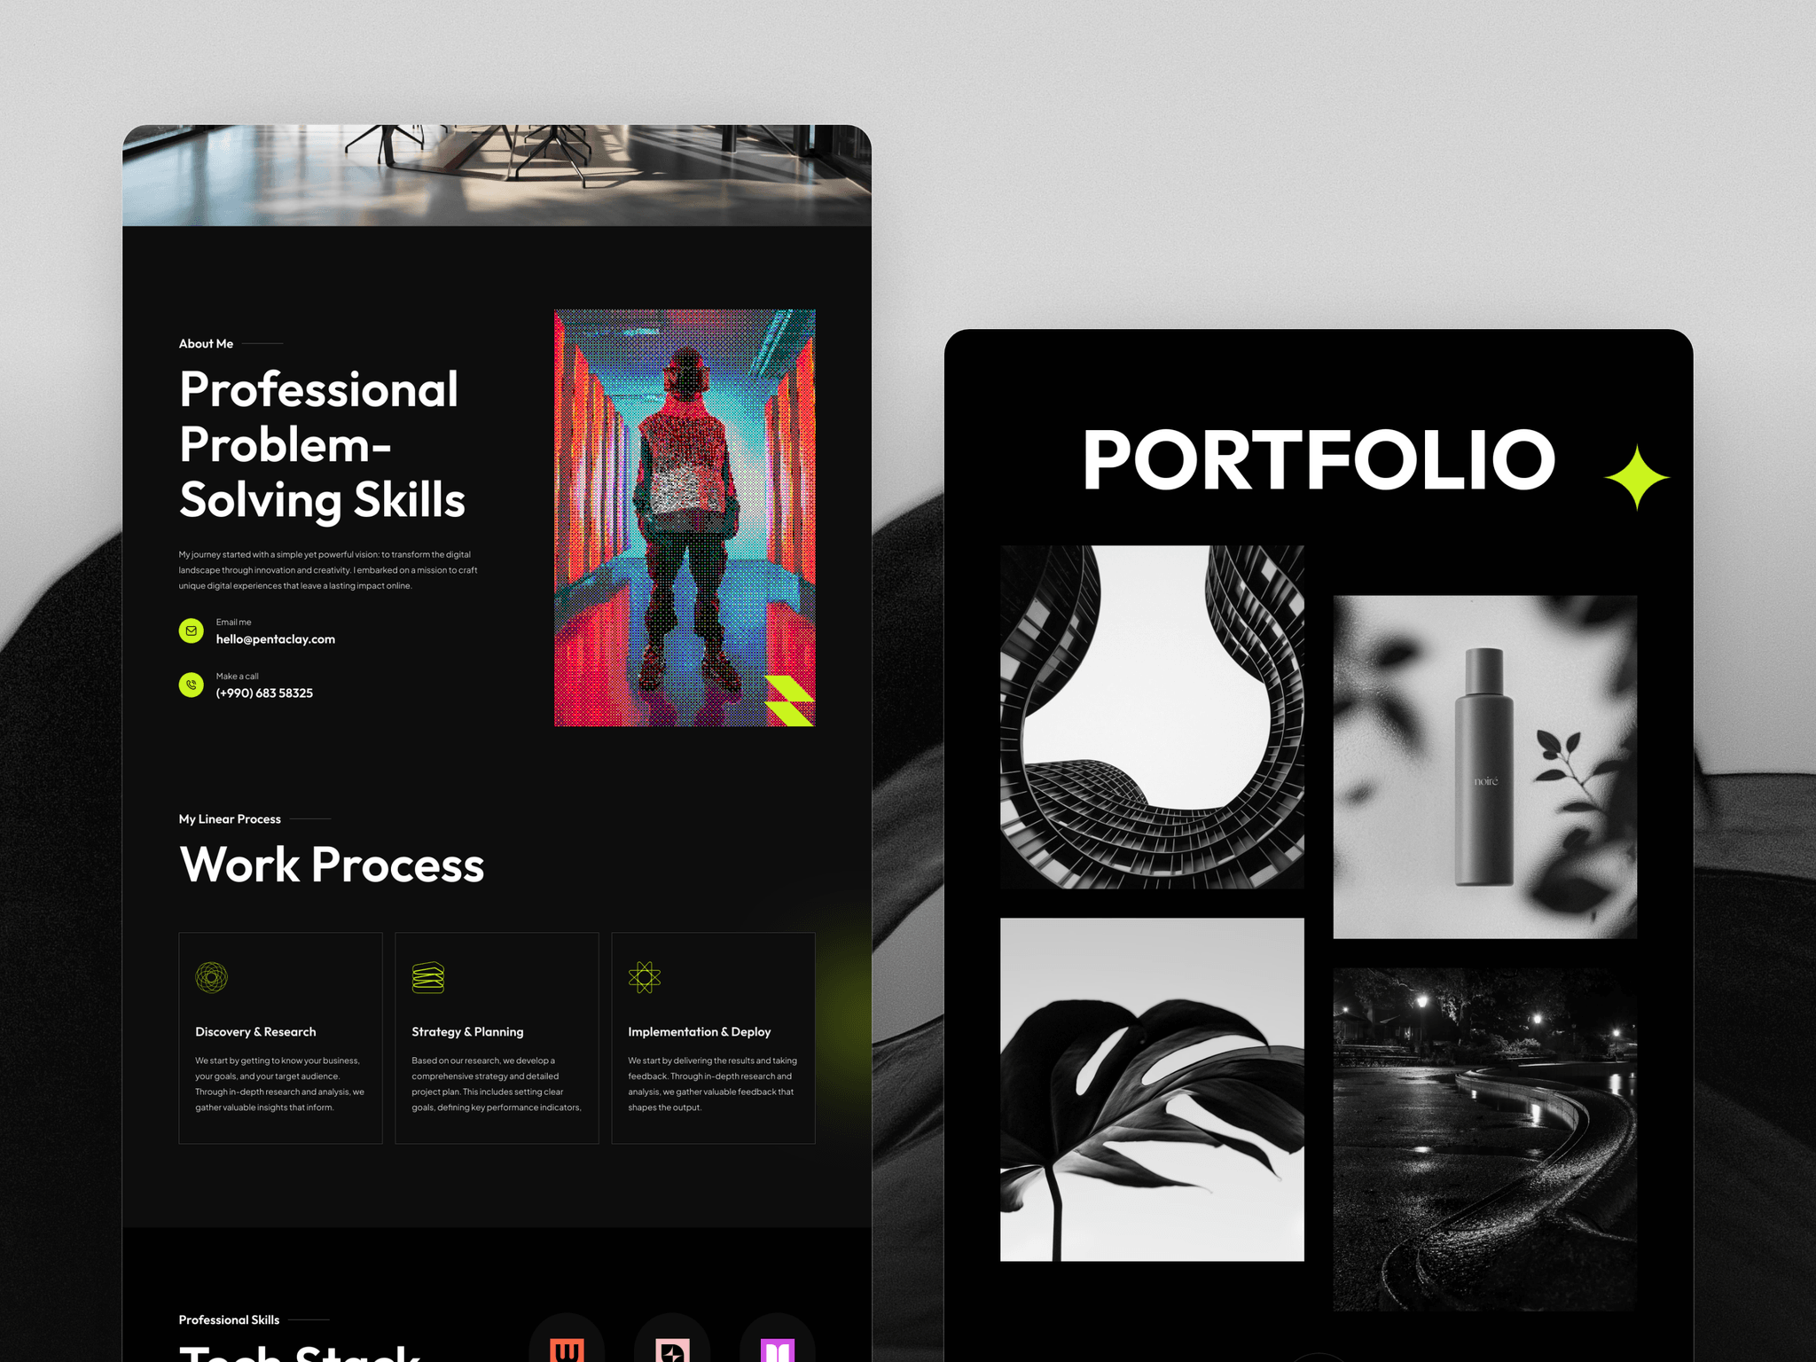Open the hello@pentaclay.com email link
Screen dimensions: 1816x1362
coord(275,639)
